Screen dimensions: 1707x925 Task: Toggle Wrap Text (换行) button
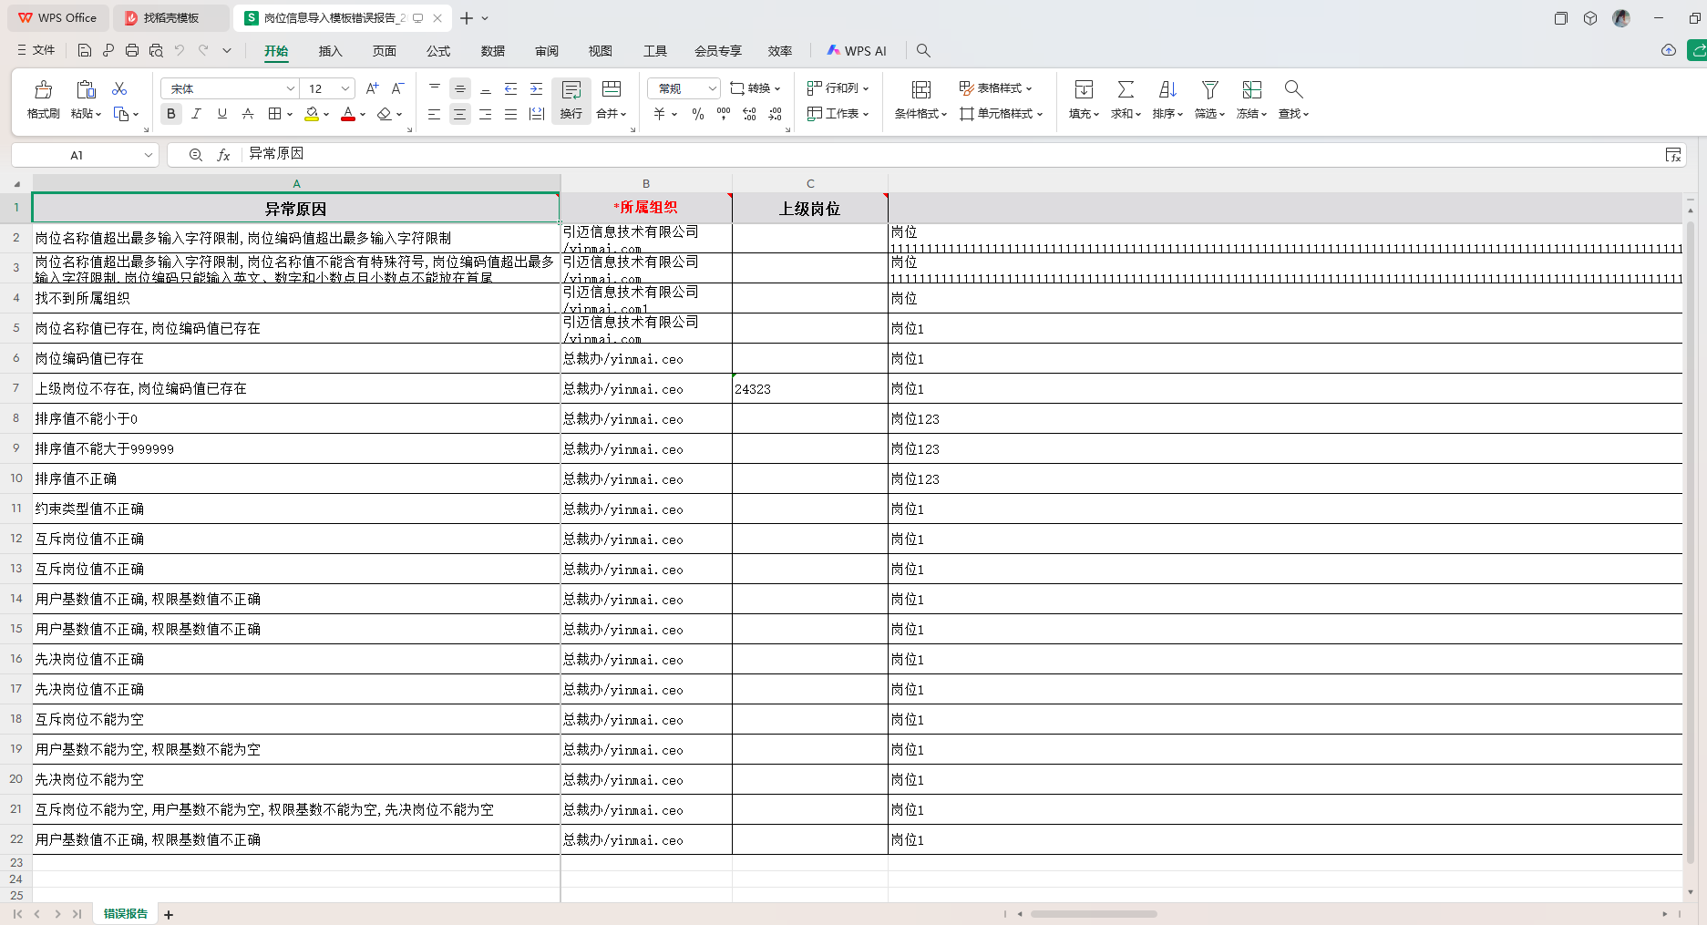click(x=571, y=98)
